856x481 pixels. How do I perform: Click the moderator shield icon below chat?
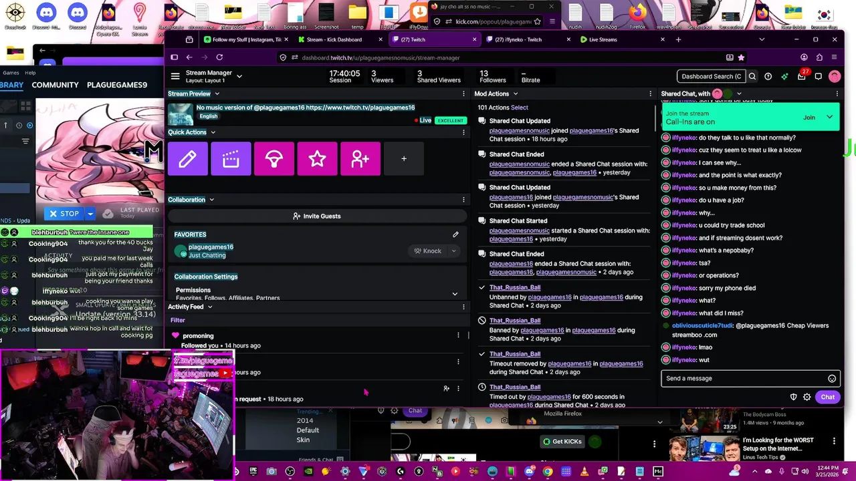pos(794,397)
